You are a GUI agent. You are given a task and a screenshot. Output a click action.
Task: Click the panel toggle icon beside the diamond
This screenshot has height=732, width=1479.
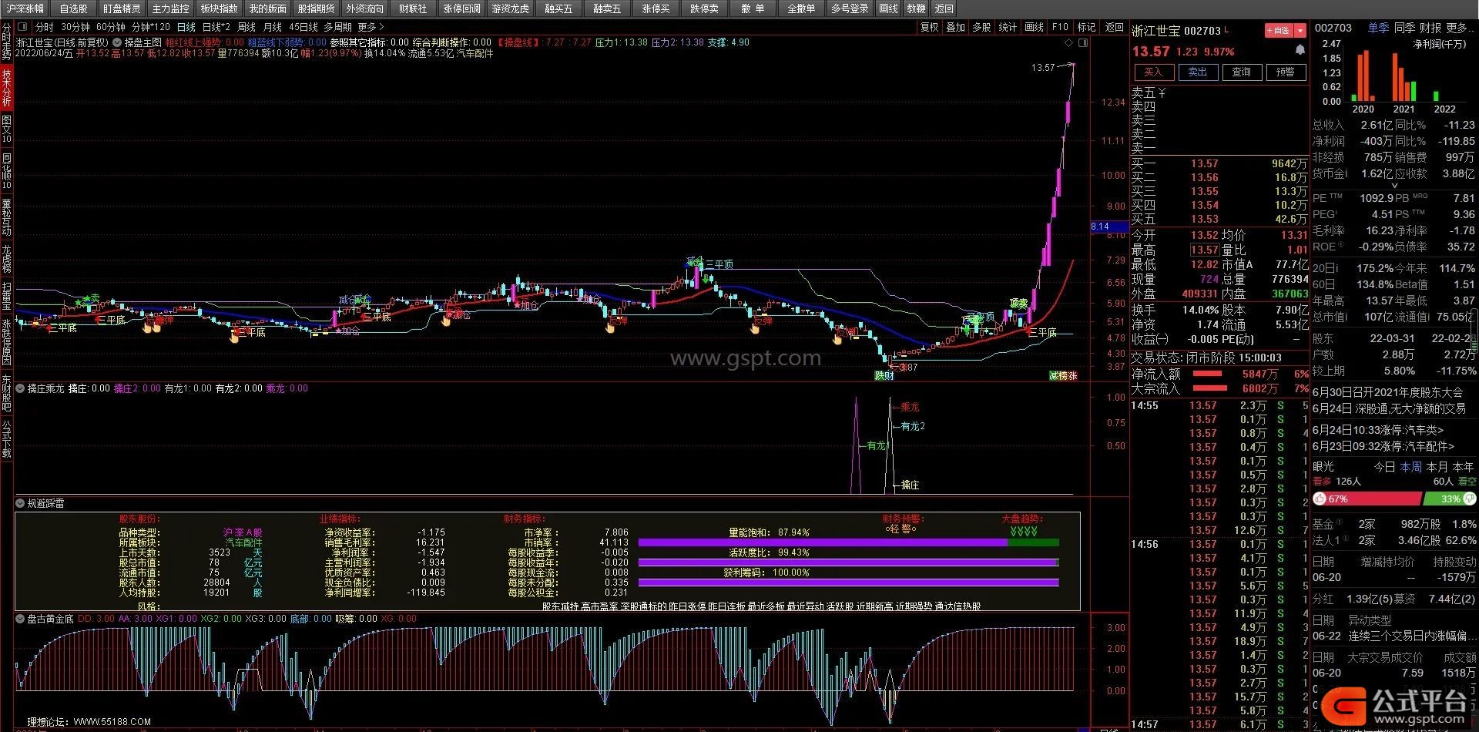(1082, 42)
